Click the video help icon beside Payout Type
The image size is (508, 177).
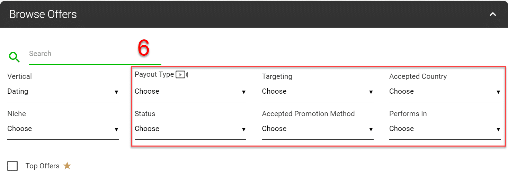(181, 74)
